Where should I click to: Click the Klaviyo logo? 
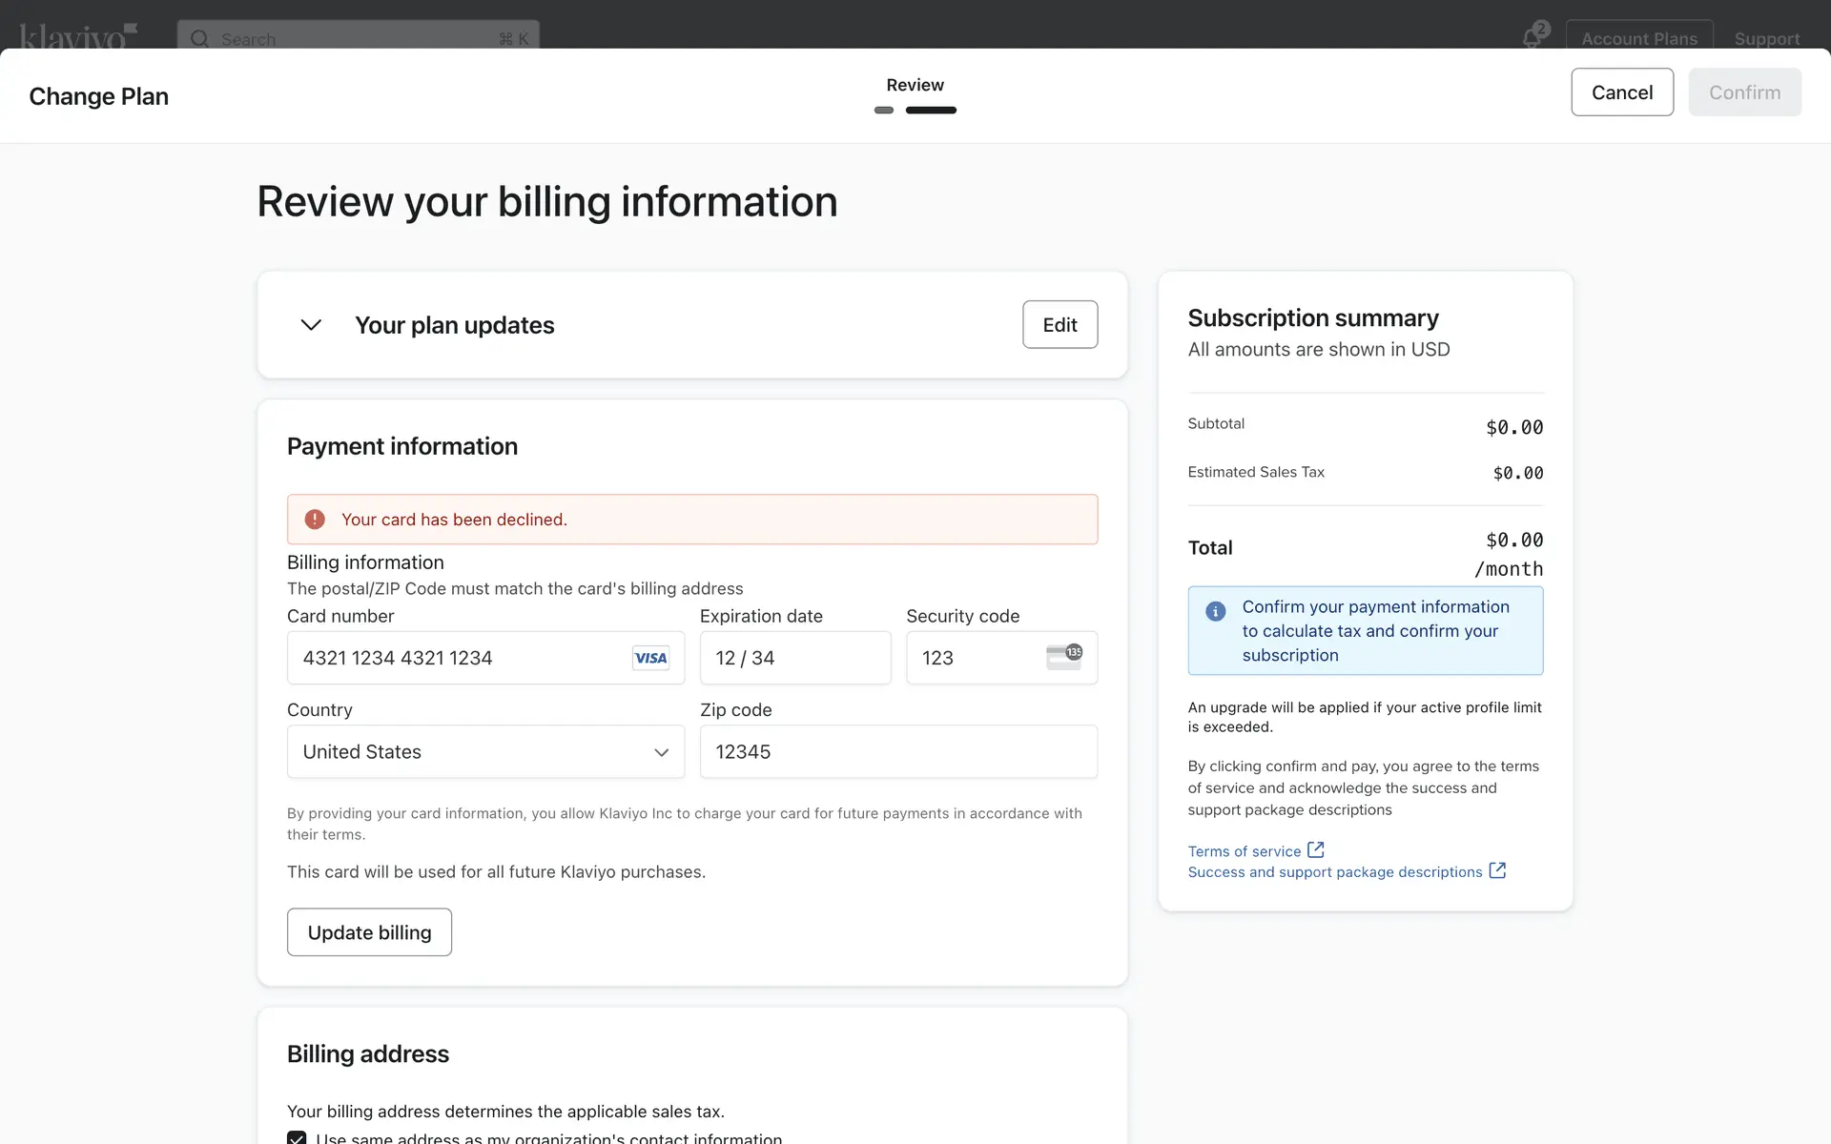78,36
